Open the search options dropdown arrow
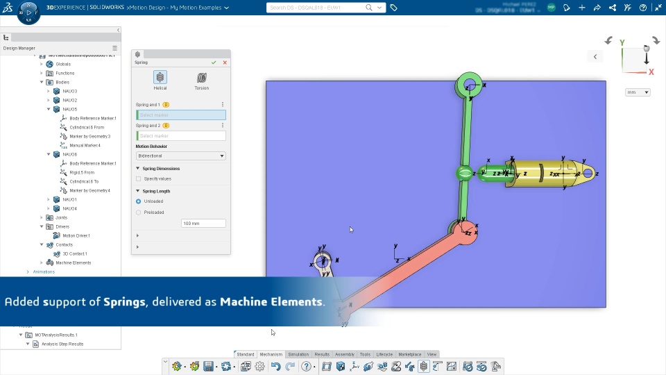This screenshot has height=375, width=666. (x=379, y=8)
